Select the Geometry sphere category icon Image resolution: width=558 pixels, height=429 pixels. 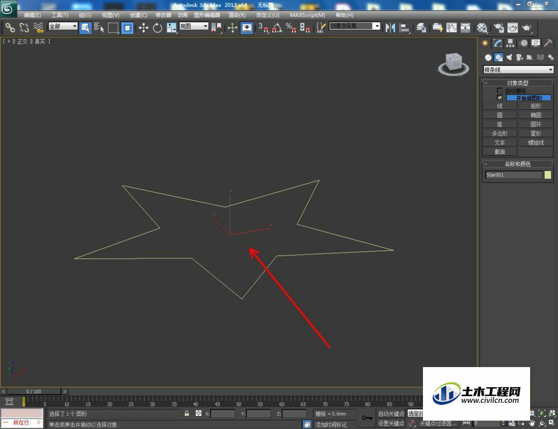tap(488, 57)
